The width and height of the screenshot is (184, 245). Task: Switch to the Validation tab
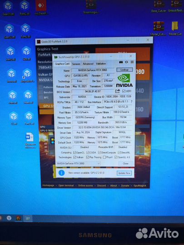101,64
